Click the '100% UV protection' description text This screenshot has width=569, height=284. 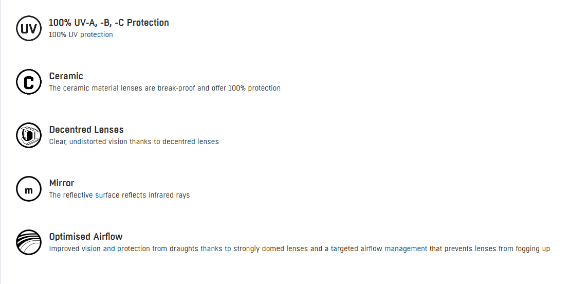(x=81, y=34)
